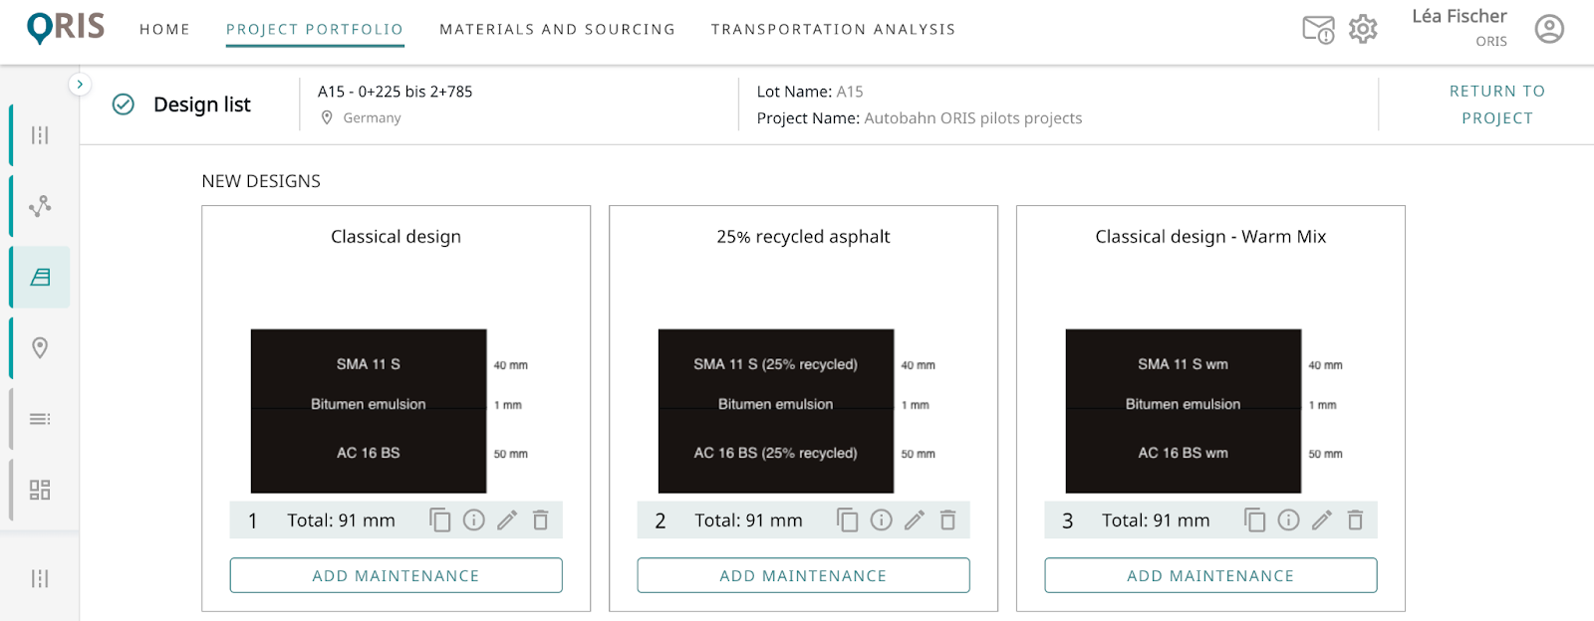The height and width of the screenshot is (621, 1594).
Task: Duplicate the Classical design card
Action: tap(439, 519)
